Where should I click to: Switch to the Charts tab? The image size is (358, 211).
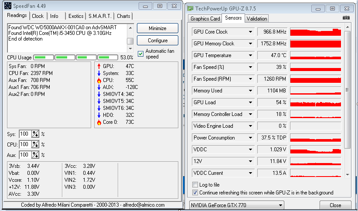(x=123, y=16)
